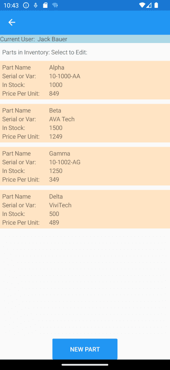
Task: Create a new part with NEW PART
Action: (x=85, y=349)
